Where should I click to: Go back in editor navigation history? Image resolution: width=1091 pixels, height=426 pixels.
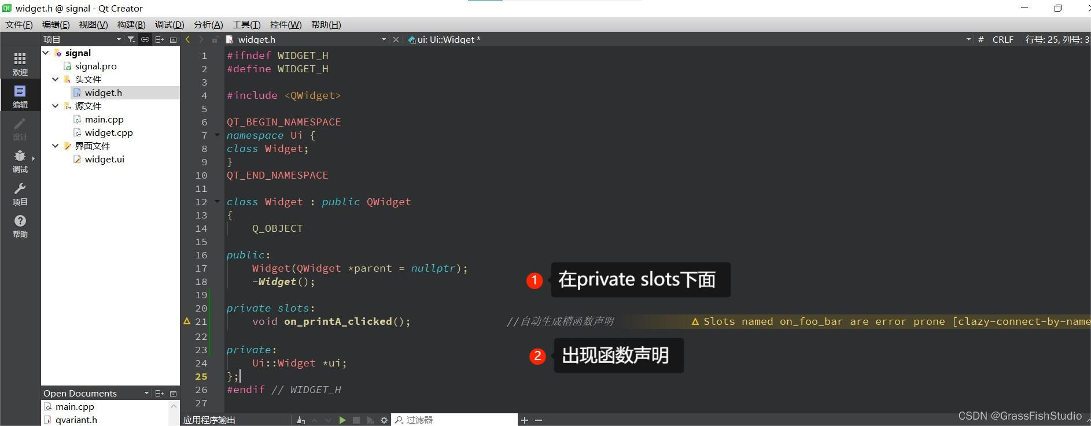point(187,39)
